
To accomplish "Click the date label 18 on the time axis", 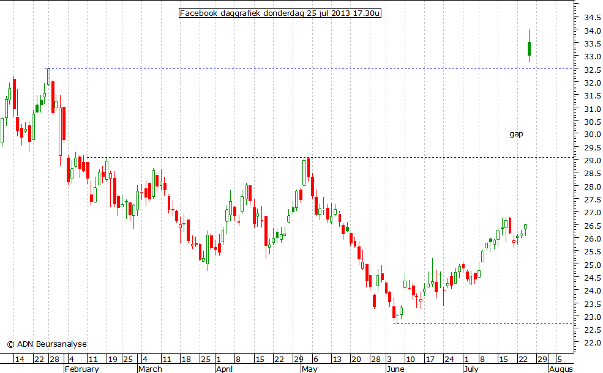I will click(x=186, y=360).
